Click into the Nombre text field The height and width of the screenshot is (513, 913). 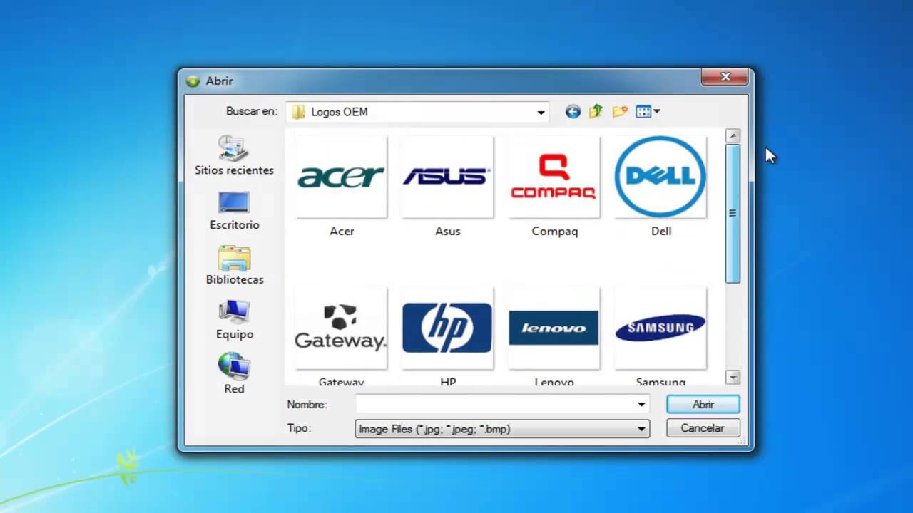pyautogui.click(x=496, y=405)
